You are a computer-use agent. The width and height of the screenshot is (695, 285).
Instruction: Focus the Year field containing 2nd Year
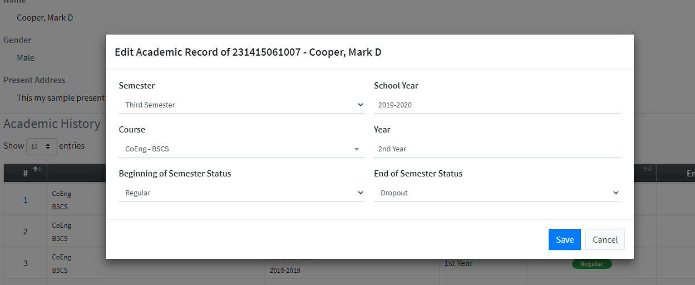(x=497, y=149)
